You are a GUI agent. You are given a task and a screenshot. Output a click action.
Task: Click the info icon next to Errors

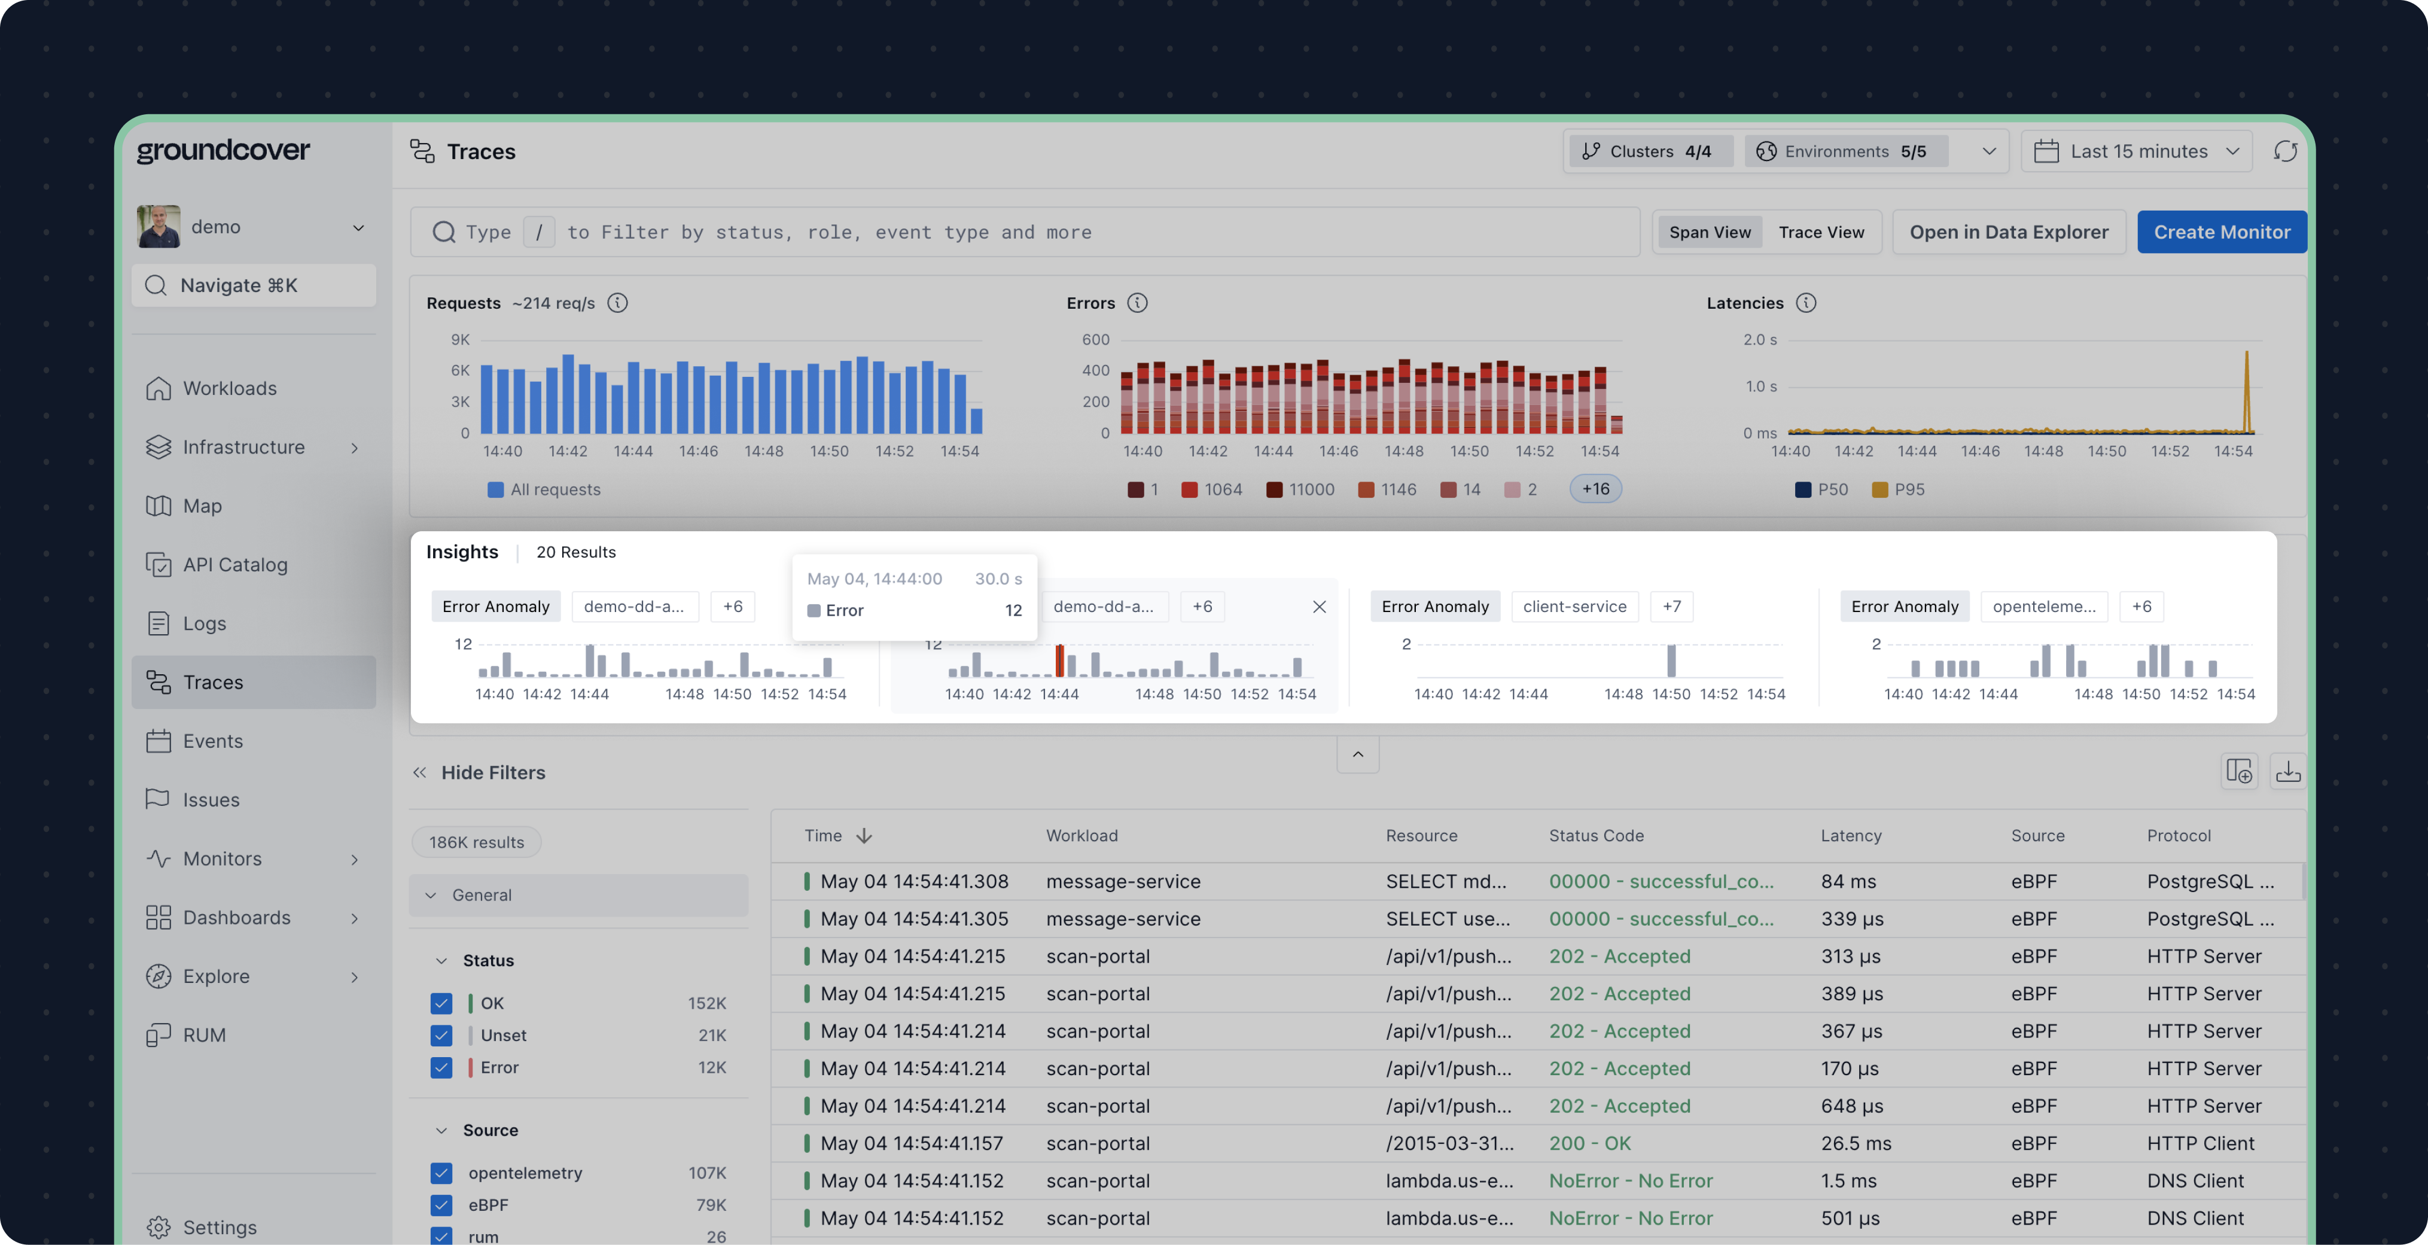tap(1138, 303)
